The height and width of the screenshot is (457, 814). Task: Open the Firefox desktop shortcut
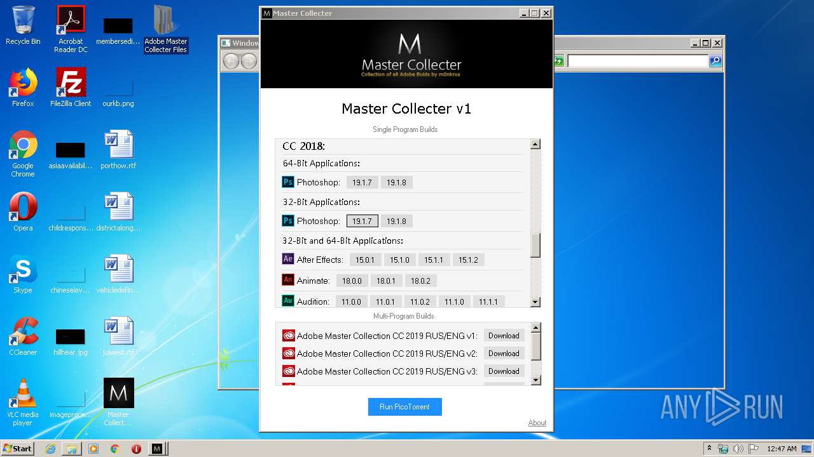click(x=23, y=87)
